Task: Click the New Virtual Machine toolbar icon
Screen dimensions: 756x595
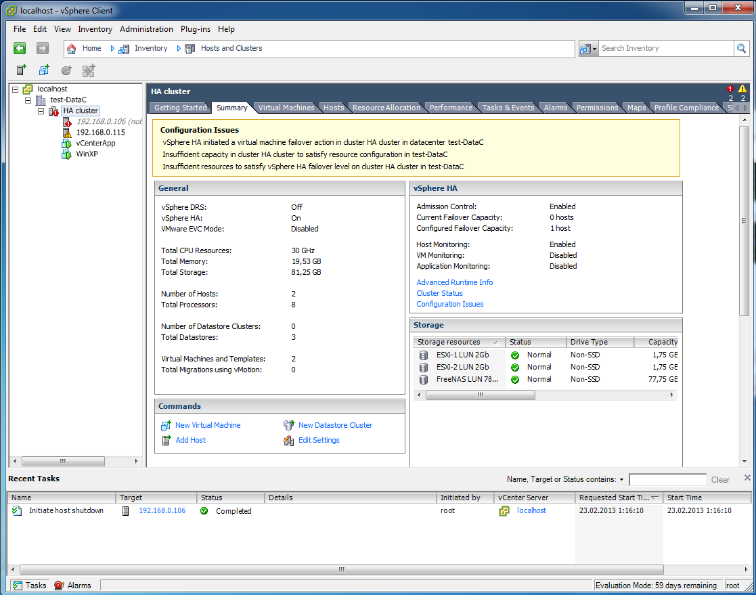Action: tap(44, 70)
